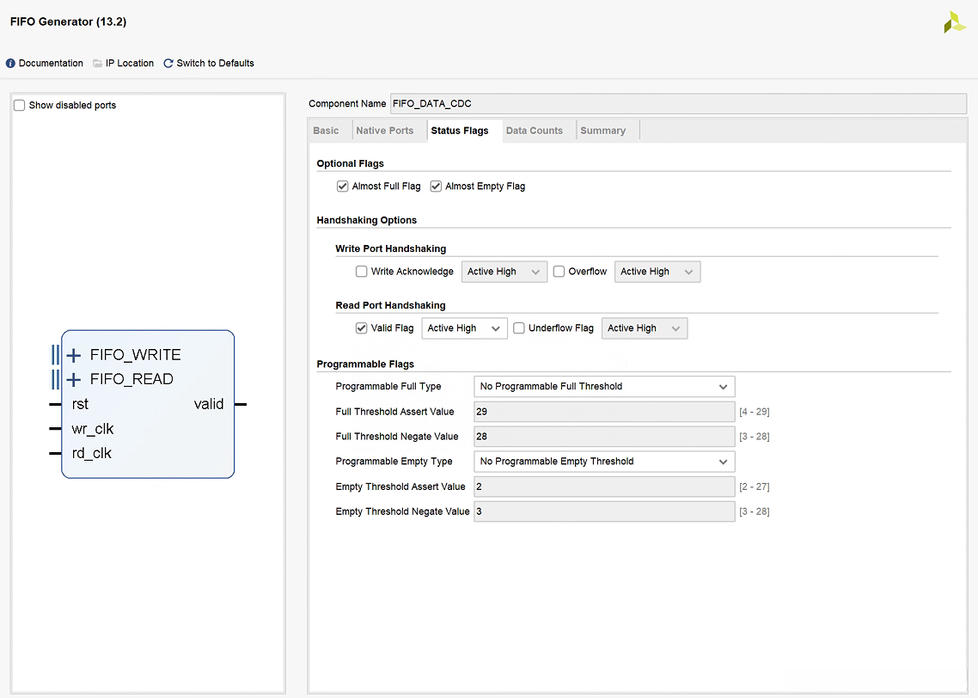Enable the Underflow Flag checkbox

[x=519, y=328]
